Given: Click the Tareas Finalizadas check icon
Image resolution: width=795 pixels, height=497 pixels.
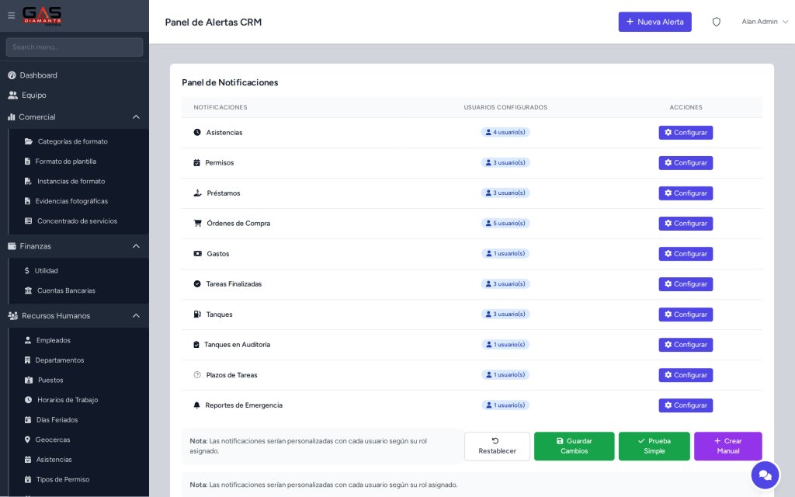Looking at the screenshot, I should [x=197, y=284].
